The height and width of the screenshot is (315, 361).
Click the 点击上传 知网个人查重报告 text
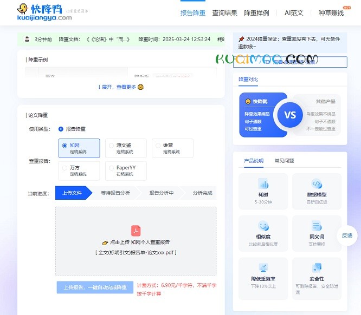140,242
